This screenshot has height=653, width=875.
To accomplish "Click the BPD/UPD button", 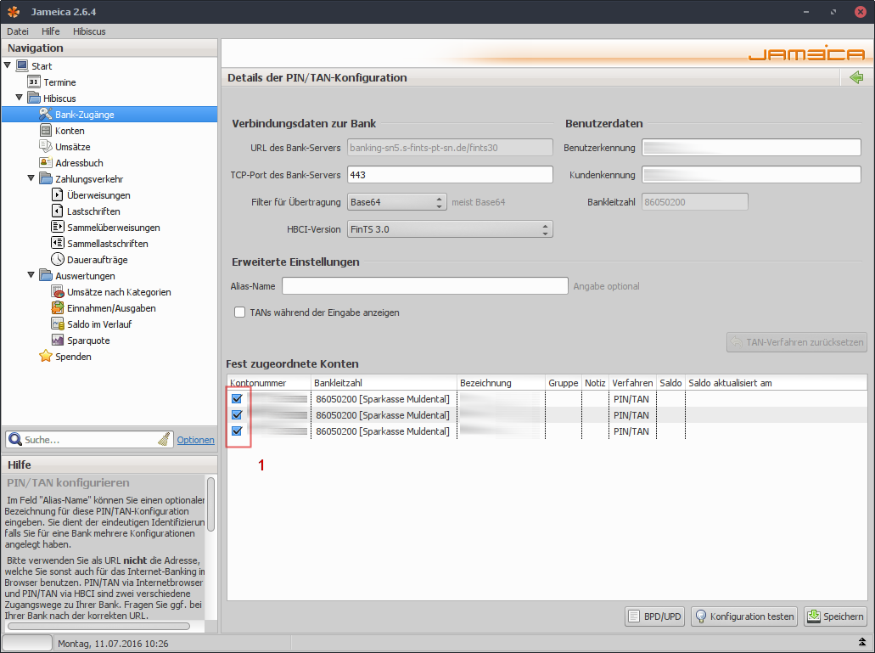I will tap(654, 616).
